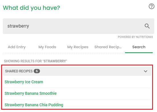
Task: Open the help question mark icon
Action: pyautogui.click(x=151, y=6)
